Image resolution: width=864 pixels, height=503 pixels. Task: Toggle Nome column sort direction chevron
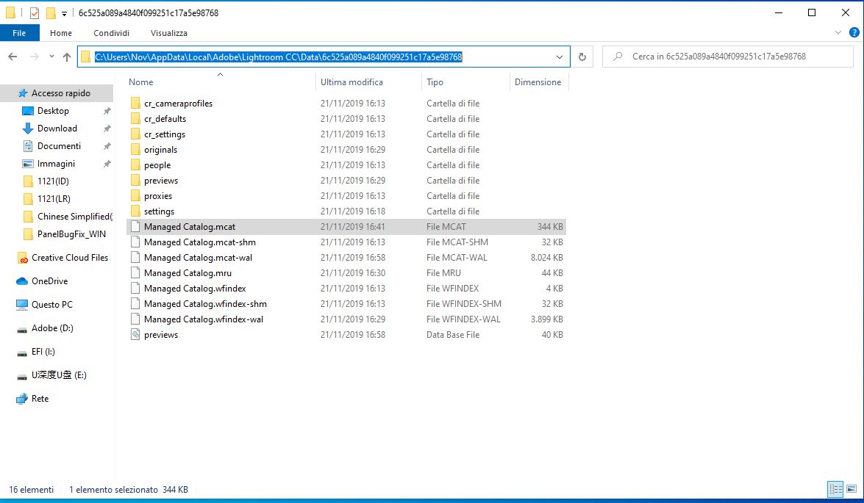pyautogui.click(x=221, y=73)
